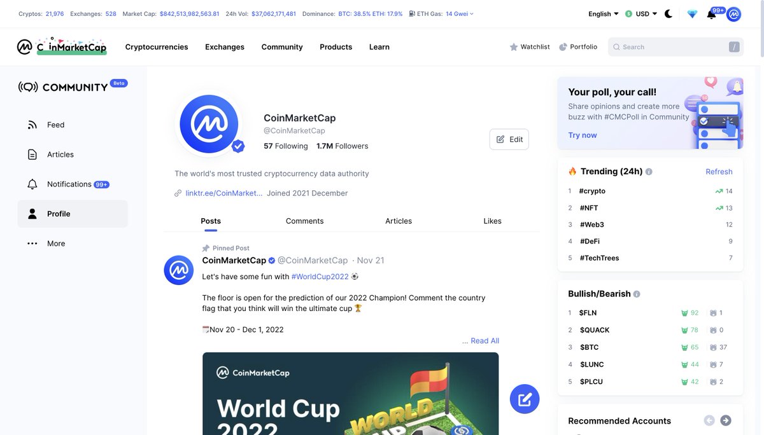
Task: Click the bullish icon for $QUACK
Action: point(684,330)
